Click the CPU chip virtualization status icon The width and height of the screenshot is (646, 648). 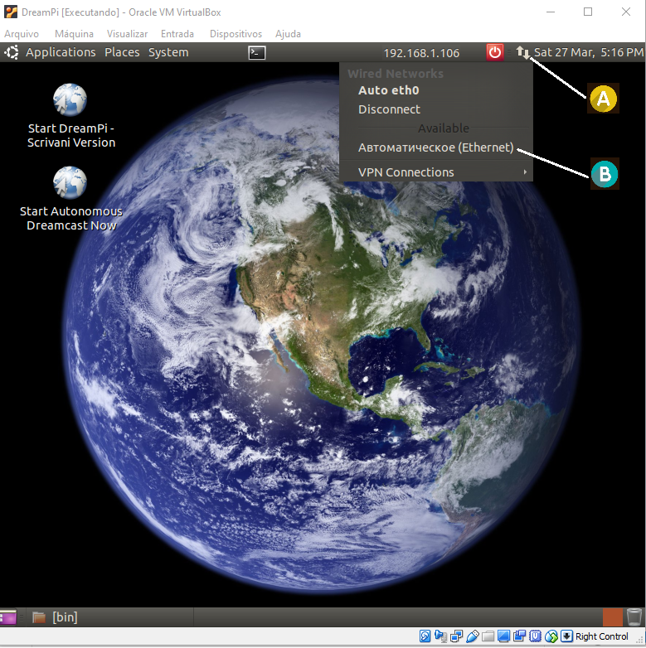pyautogui.click(x=535, y=636)
